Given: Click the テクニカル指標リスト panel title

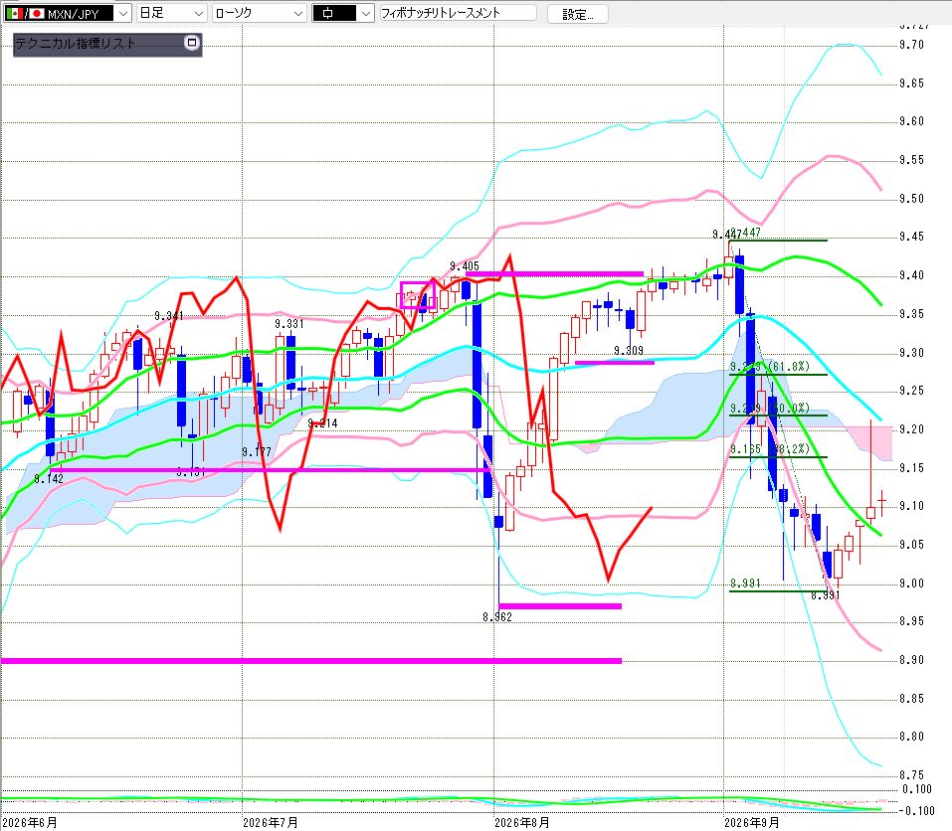Looking at the screenshot, I should [75, 44].
